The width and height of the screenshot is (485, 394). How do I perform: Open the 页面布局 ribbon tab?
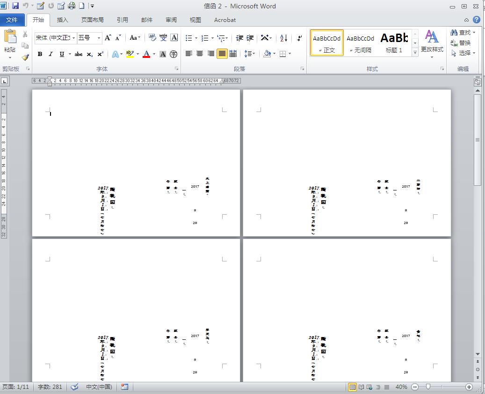point(92,20)
